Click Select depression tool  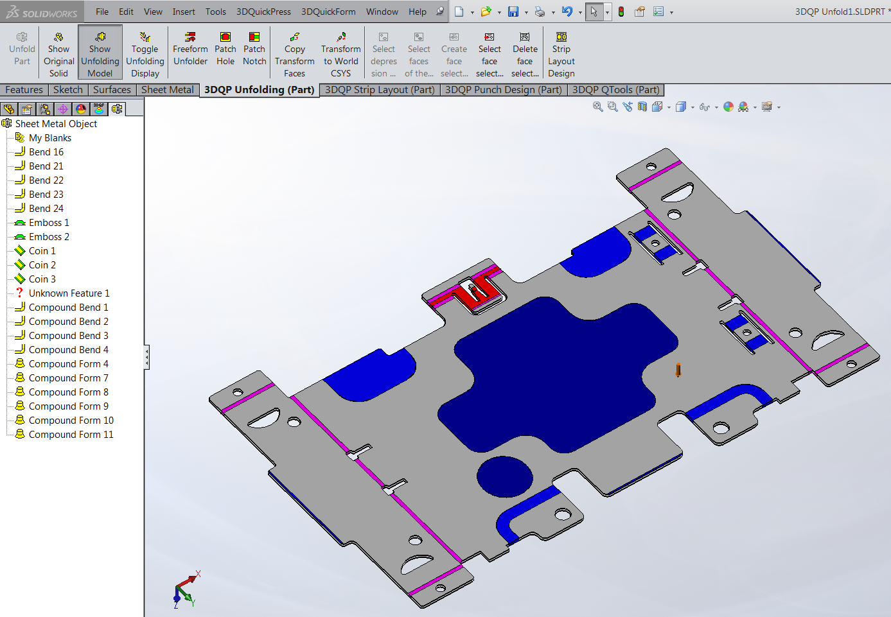click(384, 54)
